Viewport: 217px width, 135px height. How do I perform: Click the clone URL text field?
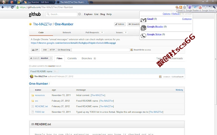point(101,50)
